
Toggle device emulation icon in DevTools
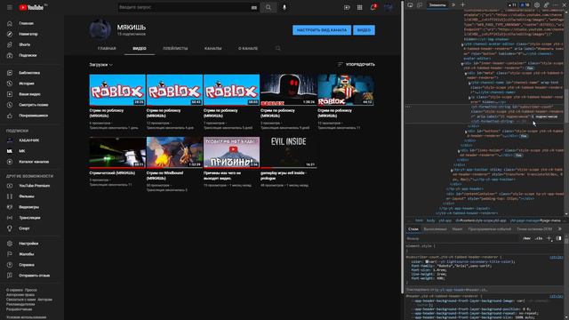pos(420,5)
